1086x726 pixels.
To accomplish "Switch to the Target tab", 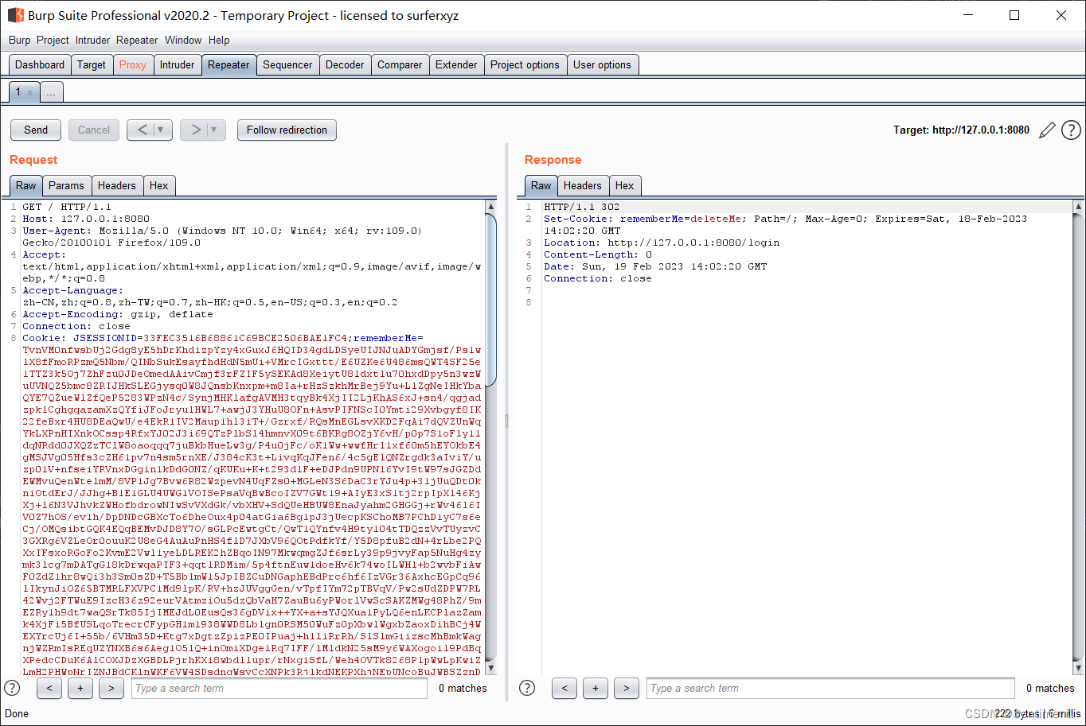I will click(x=92, y=65).
